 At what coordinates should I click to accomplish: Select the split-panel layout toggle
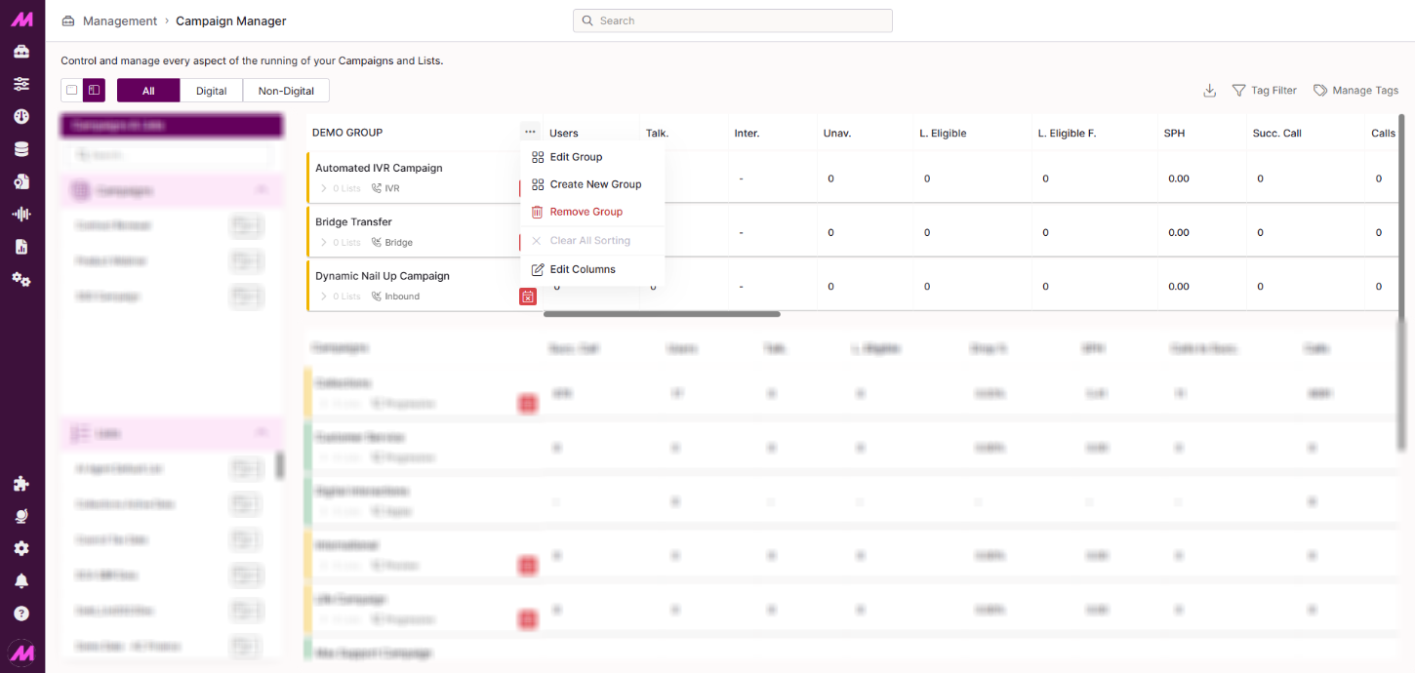point(94,91)
